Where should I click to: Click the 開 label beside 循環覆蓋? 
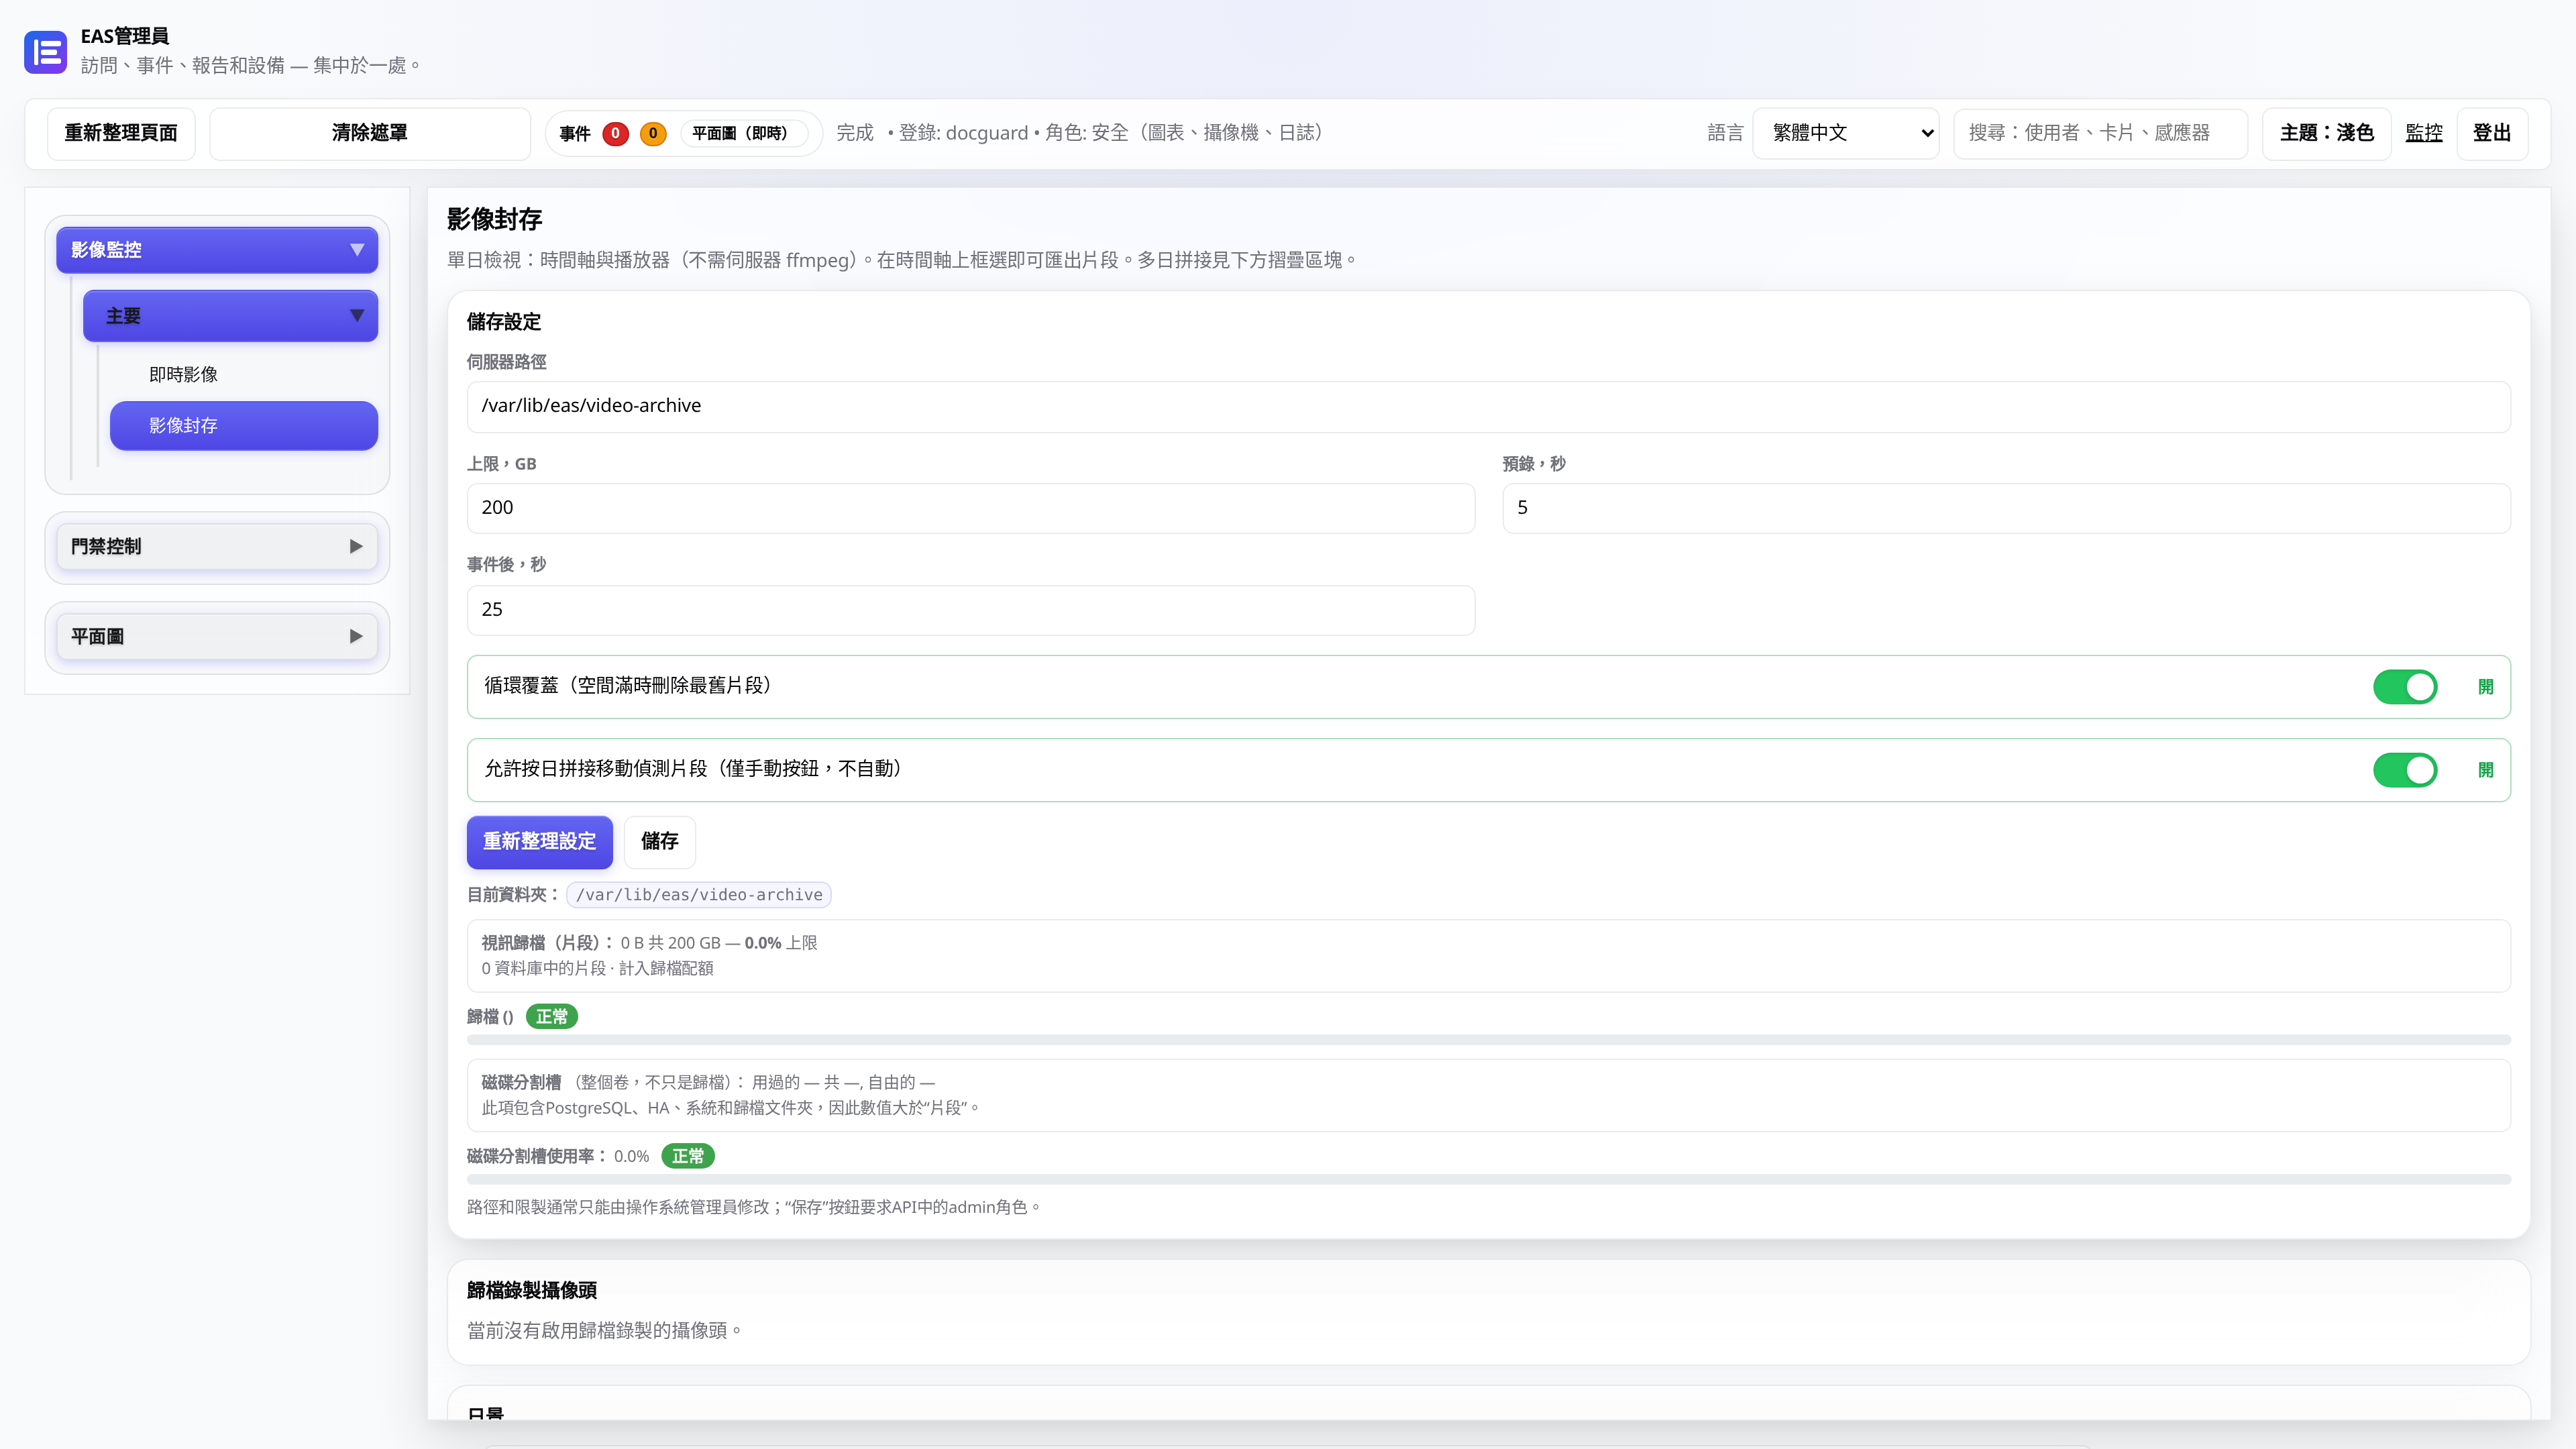[x=2486, y=687]
